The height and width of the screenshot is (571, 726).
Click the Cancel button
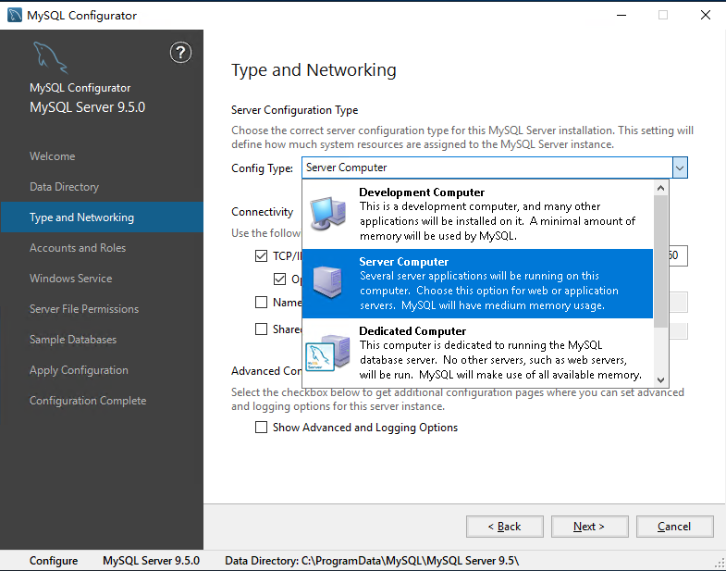click(x=674, y=527)
